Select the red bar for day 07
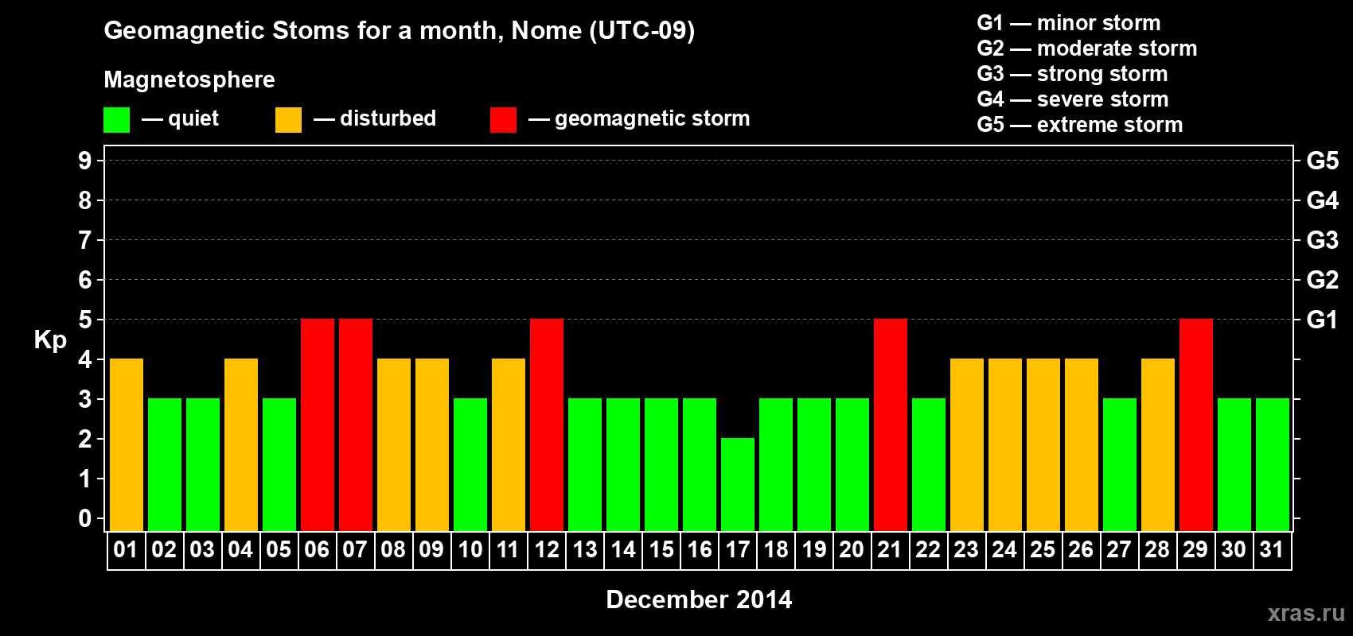Screen dimensions: 1353x636 click(356, 425)
